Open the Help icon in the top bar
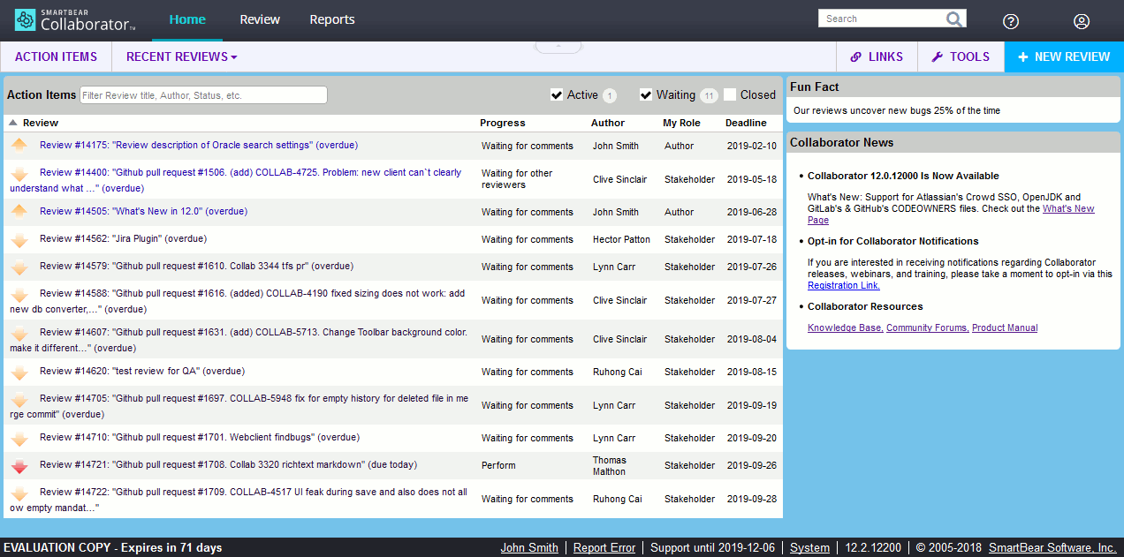This screenshot has height=557, width=1124. [1011, 21]
